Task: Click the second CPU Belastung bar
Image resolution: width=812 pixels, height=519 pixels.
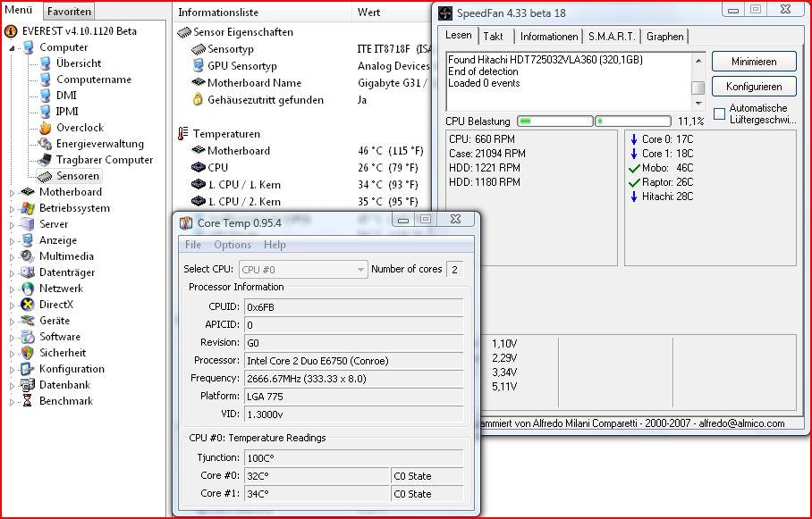Action: [x=633, y=121]
